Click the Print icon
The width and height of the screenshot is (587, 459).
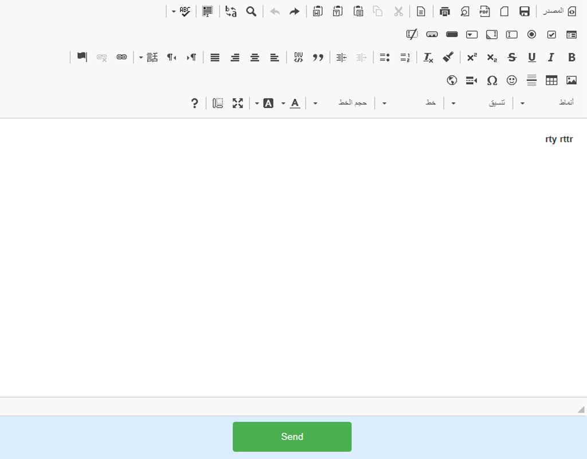tap(445, 11)
